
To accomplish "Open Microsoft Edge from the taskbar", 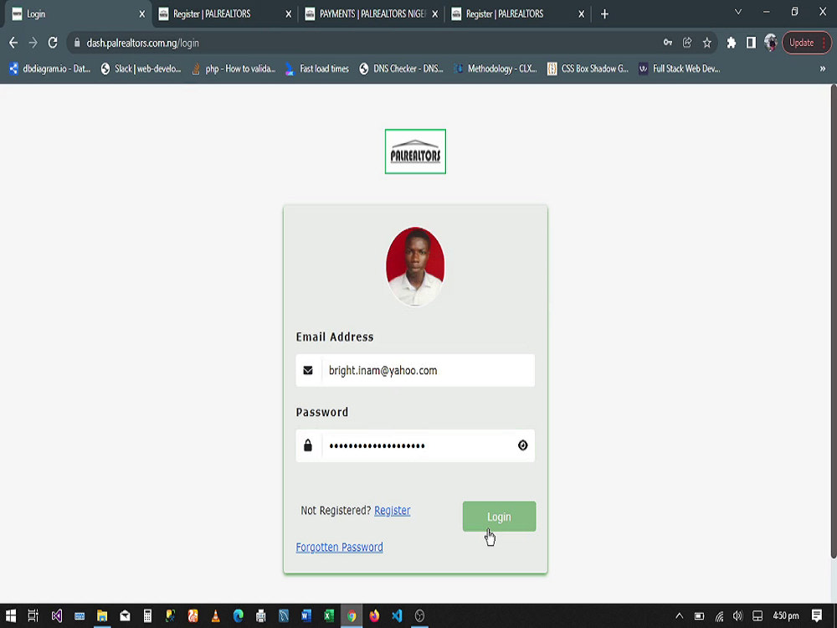I will click(238, 615).
